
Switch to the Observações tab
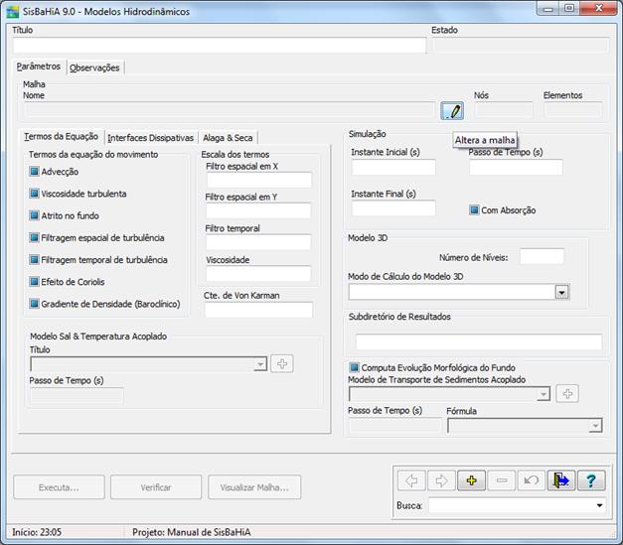(94, 68)
